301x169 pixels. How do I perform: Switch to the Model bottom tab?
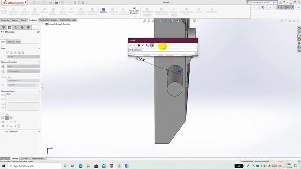[x=15, y=159]
